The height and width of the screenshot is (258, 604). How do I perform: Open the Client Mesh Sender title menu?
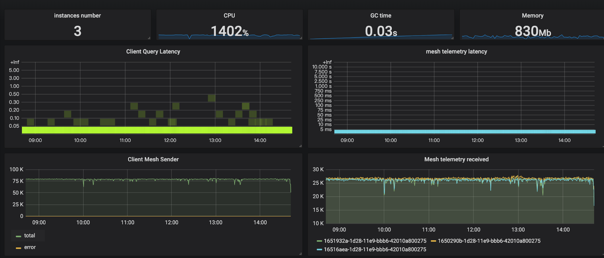click(153, 159)
